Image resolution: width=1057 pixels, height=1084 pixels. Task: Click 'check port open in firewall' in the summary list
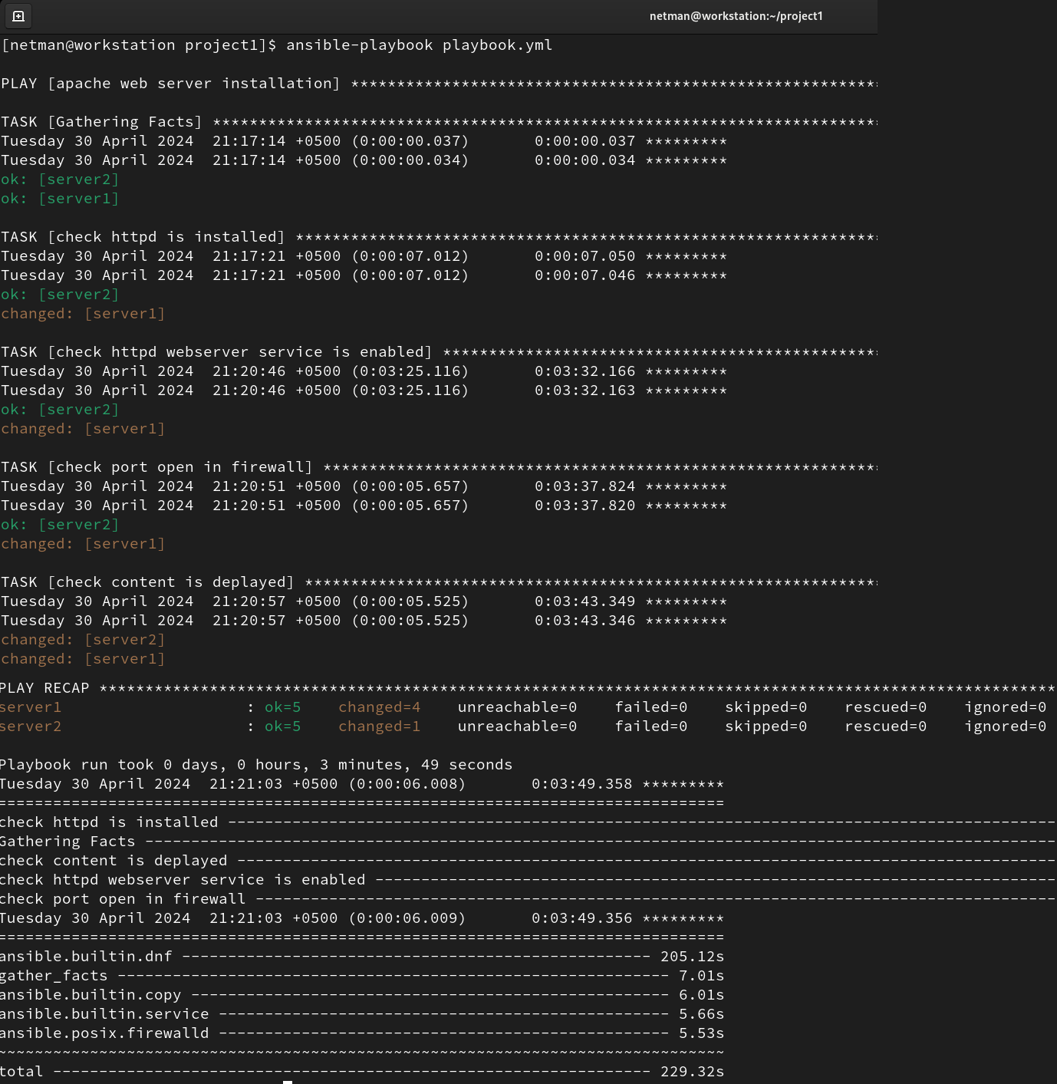click(x=123, y=899)
